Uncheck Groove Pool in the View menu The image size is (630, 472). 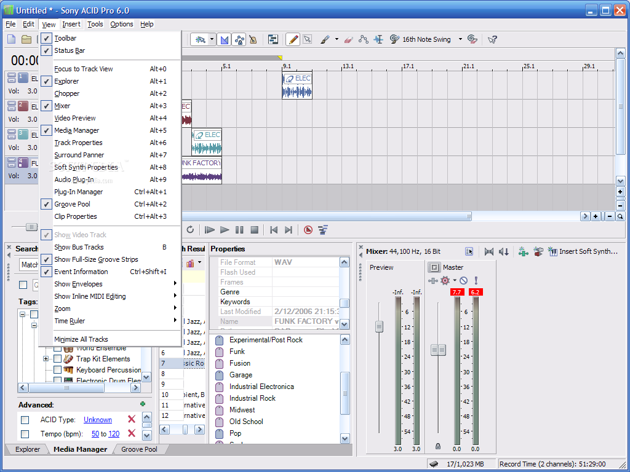pos(110,204)
